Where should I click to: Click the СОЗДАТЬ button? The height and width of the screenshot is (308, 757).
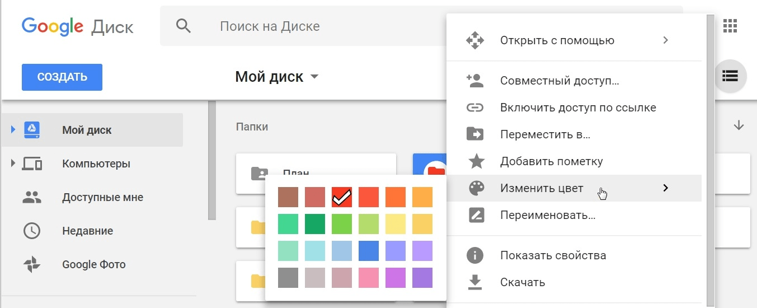click(x=62, y=77)
